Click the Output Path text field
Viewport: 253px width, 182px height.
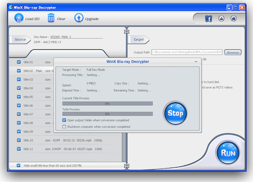click(187, 52)
